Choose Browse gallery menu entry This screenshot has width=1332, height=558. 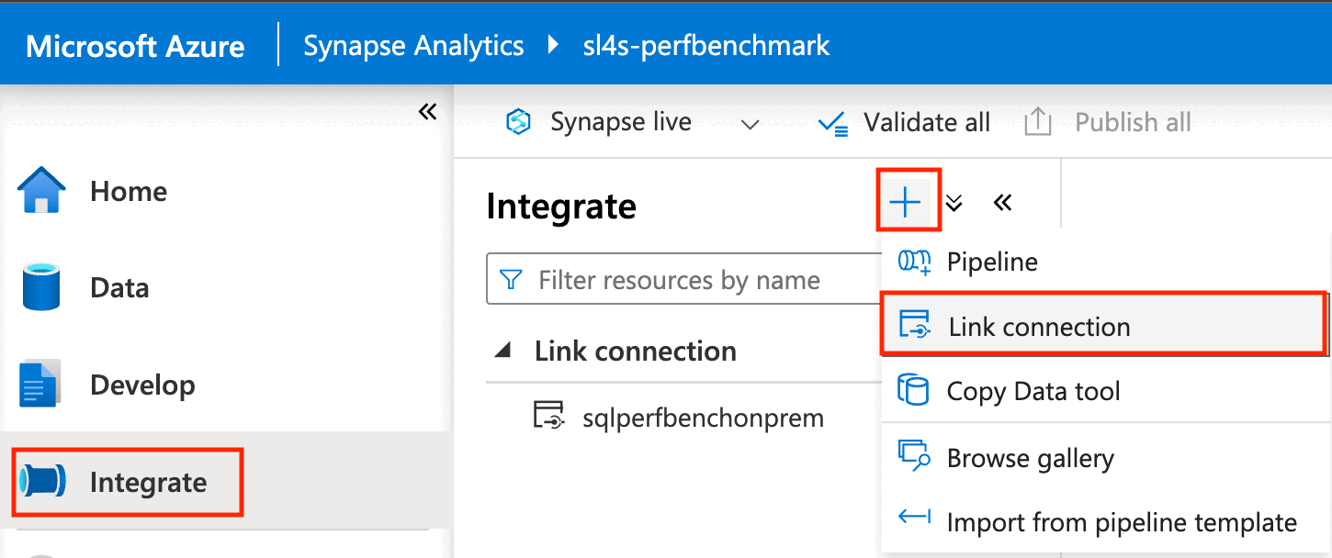[x=1030, y=457]
